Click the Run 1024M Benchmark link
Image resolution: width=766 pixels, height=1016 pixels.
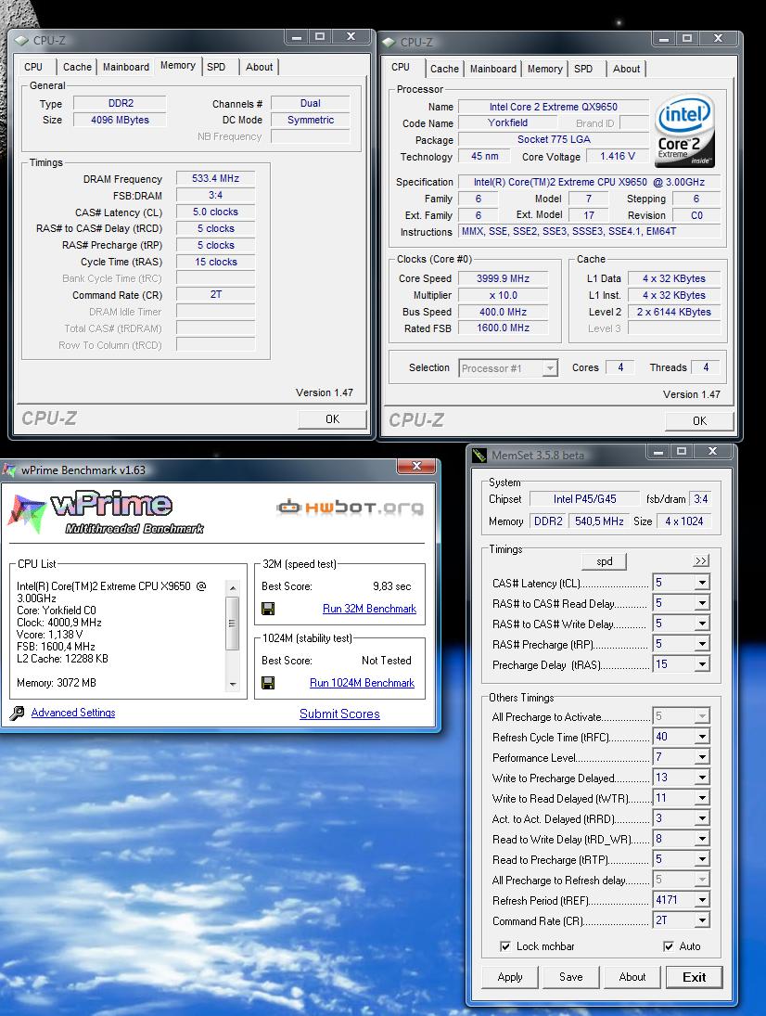(x=362, y=683)
